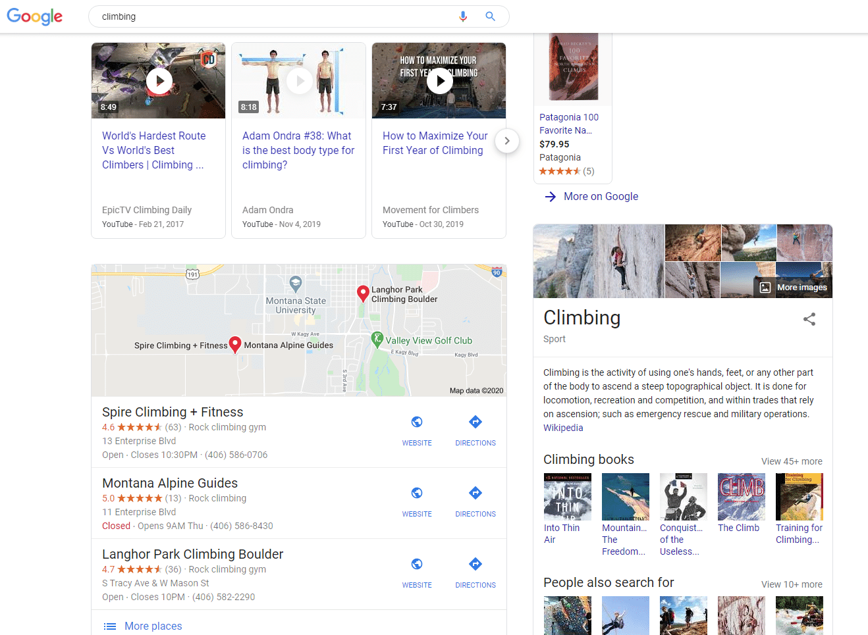Screen dimensions: 868x635
Task: Click the arrow icon beside More on Google
Action: tap(551, 196)
